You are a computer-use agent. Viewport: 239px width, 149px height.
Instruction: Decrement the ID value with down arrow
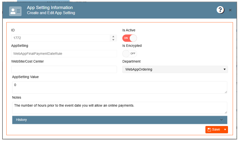pyautogui.click(x=113, y=40)
